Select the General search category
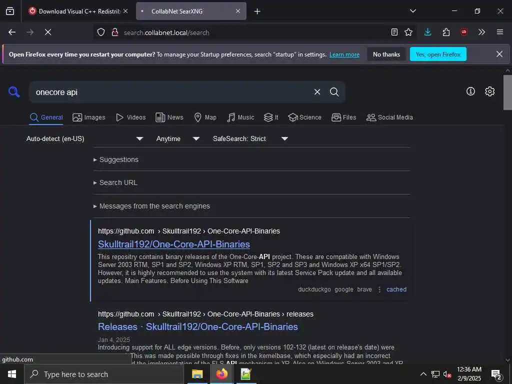The width and height of the screenshot is (512, 384). click(x=46, y=117)
